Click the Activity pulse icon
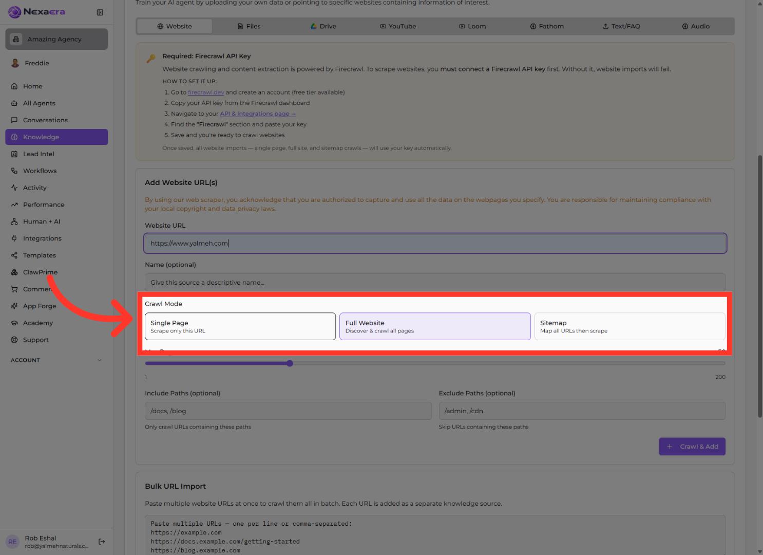 pyautogui.click(x=14, y=188)
